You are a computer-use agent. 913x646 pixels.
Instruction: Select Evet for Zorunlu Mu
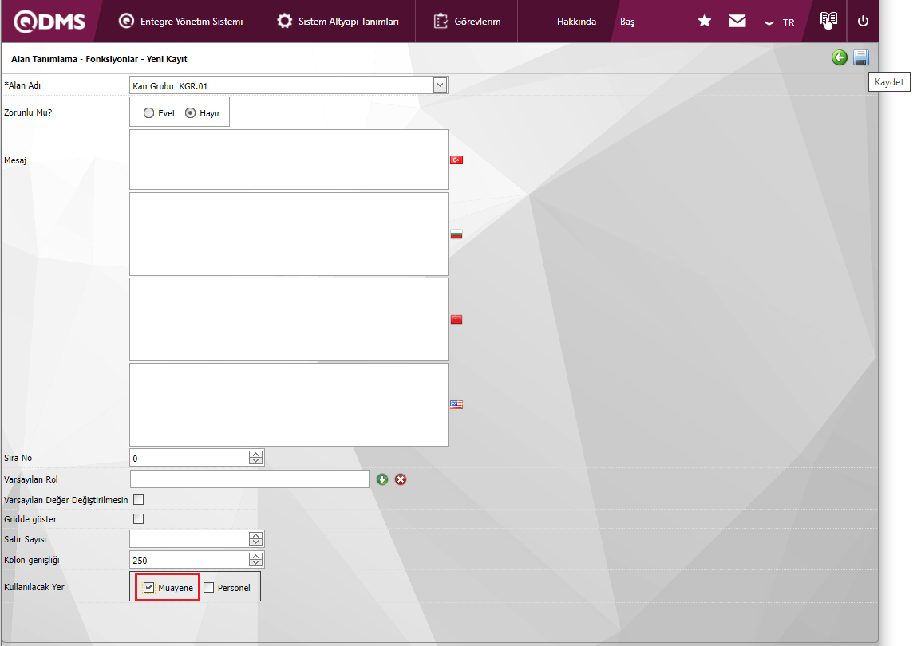point(148,113)
